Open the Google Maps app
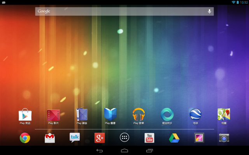249x155 pixels. click(224, 116)
